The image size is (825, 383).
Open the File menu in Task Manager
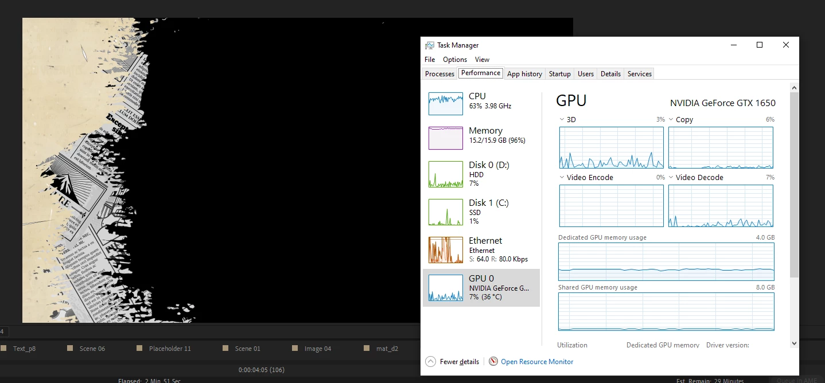tap(430, 60)
